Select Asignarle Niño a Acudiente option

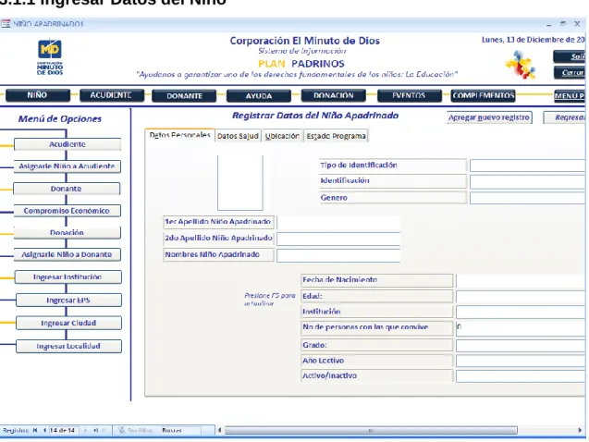point(67,166)
